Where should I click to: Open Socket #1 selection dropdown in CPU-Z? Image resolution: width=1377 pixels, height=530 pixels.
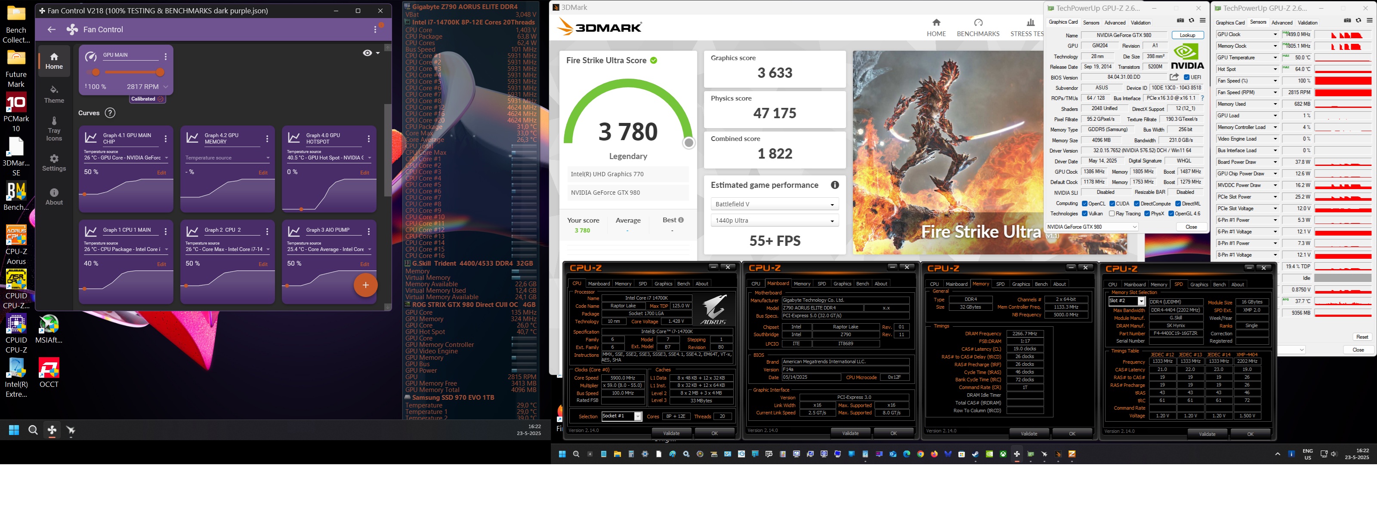(x=622, y=416)
